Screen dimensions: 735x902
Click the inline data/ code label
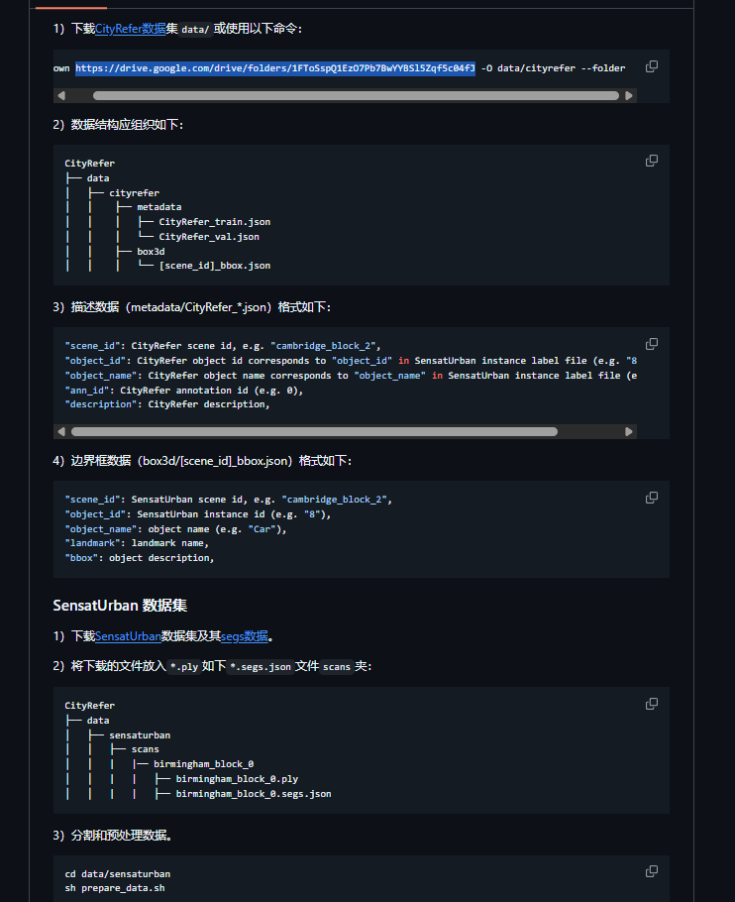[x=195, y=30]
